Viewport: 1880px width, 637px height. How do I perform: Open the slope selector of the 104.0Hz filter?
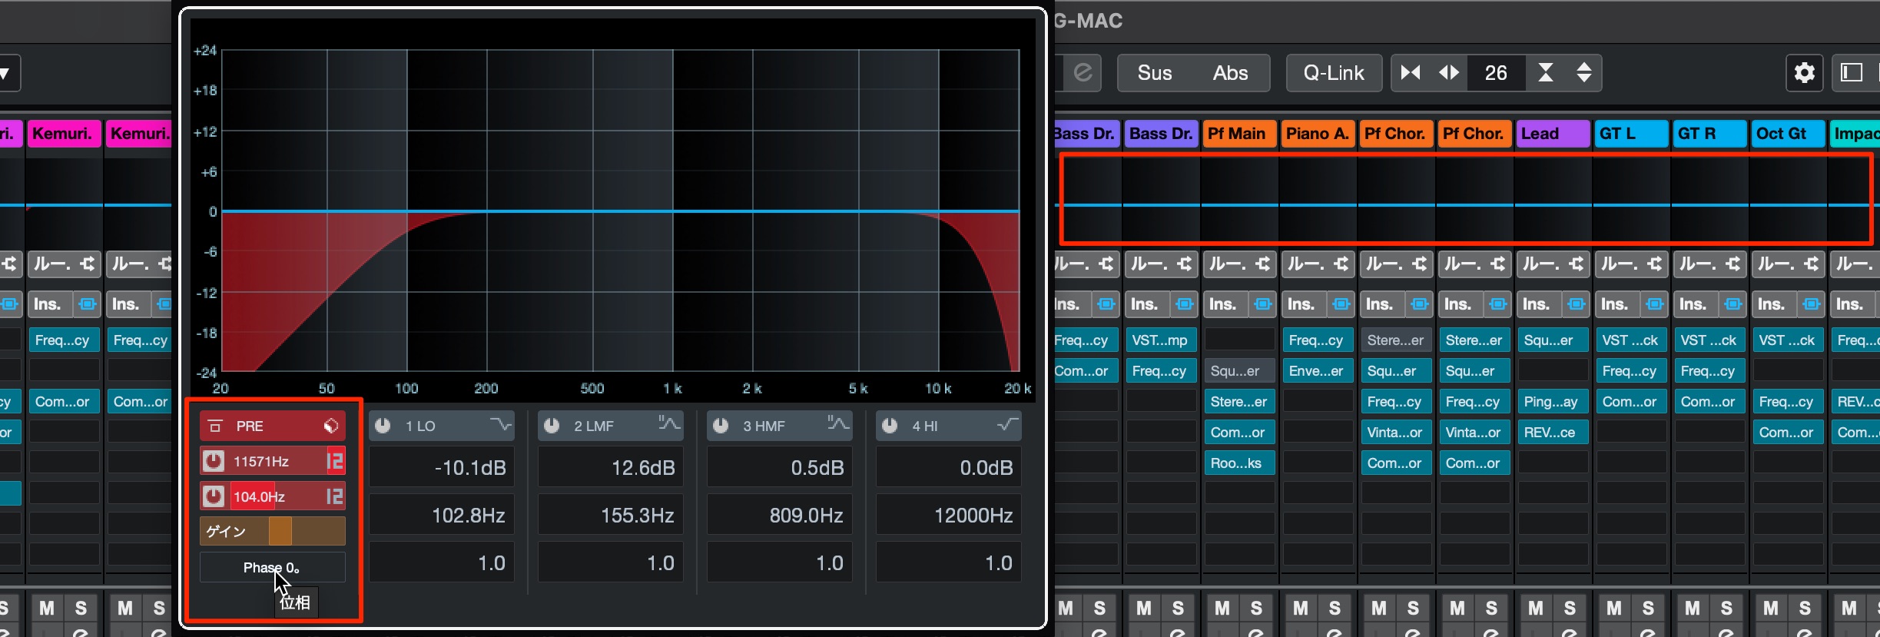[335, 496]
